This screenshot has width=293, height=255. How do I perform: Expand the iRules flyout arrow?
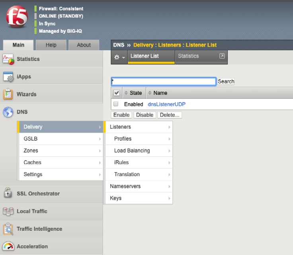pos(169,163)
